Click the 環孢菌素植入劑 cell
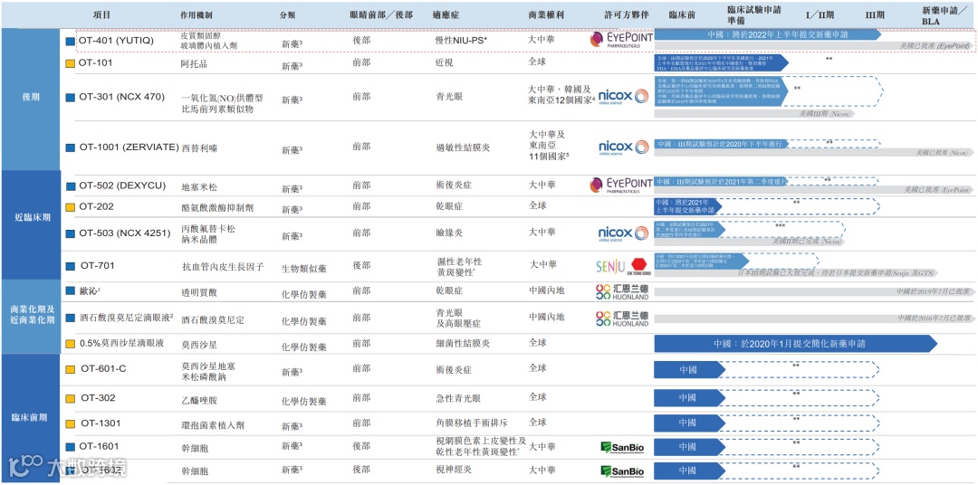Image resolution: width=978 pixels, height=485 pixels. click(212, 425)
